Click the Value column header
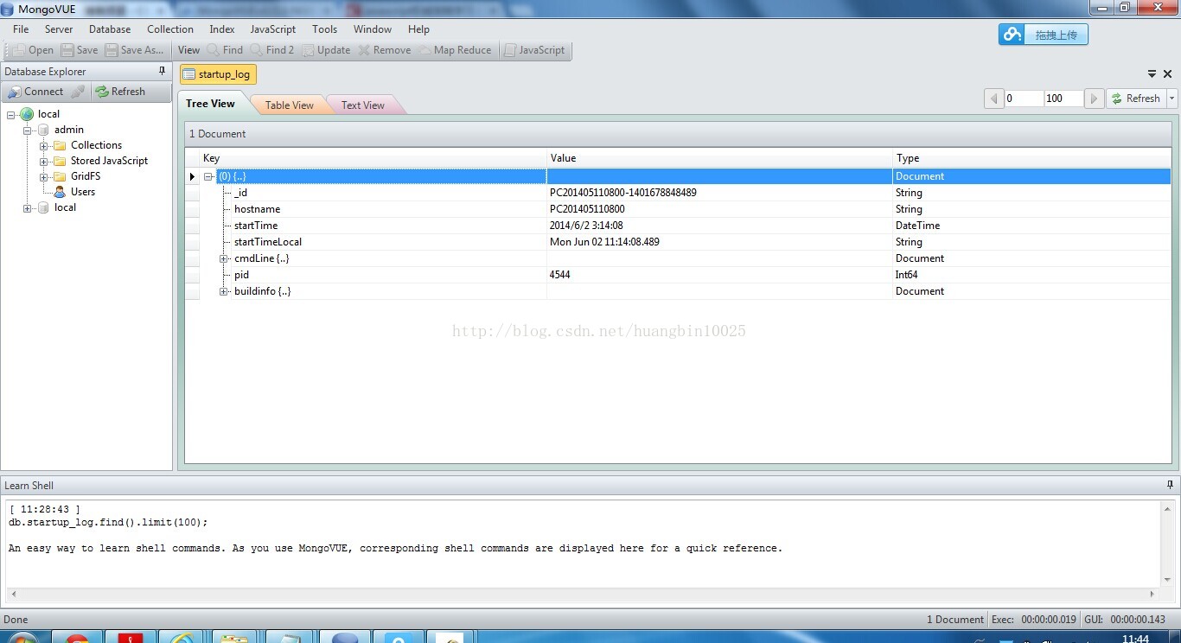This screenshot has width=1181, height=643. pos(720,158)
